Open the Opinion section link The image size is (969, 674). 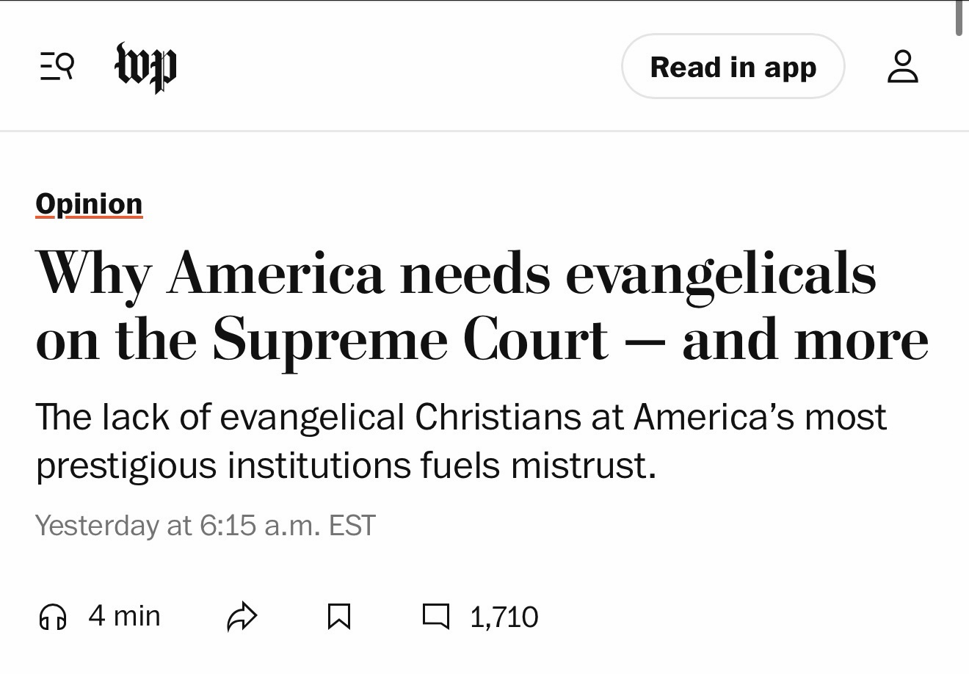coord(89,204)
